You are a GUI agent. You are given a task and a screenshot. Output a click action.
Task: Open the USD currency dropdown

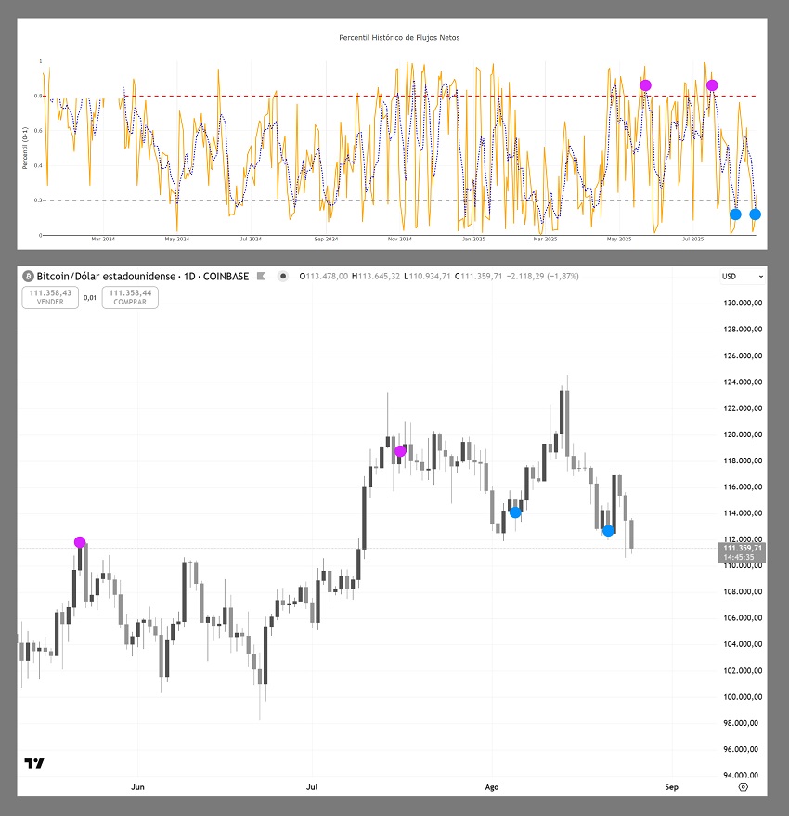743,277
